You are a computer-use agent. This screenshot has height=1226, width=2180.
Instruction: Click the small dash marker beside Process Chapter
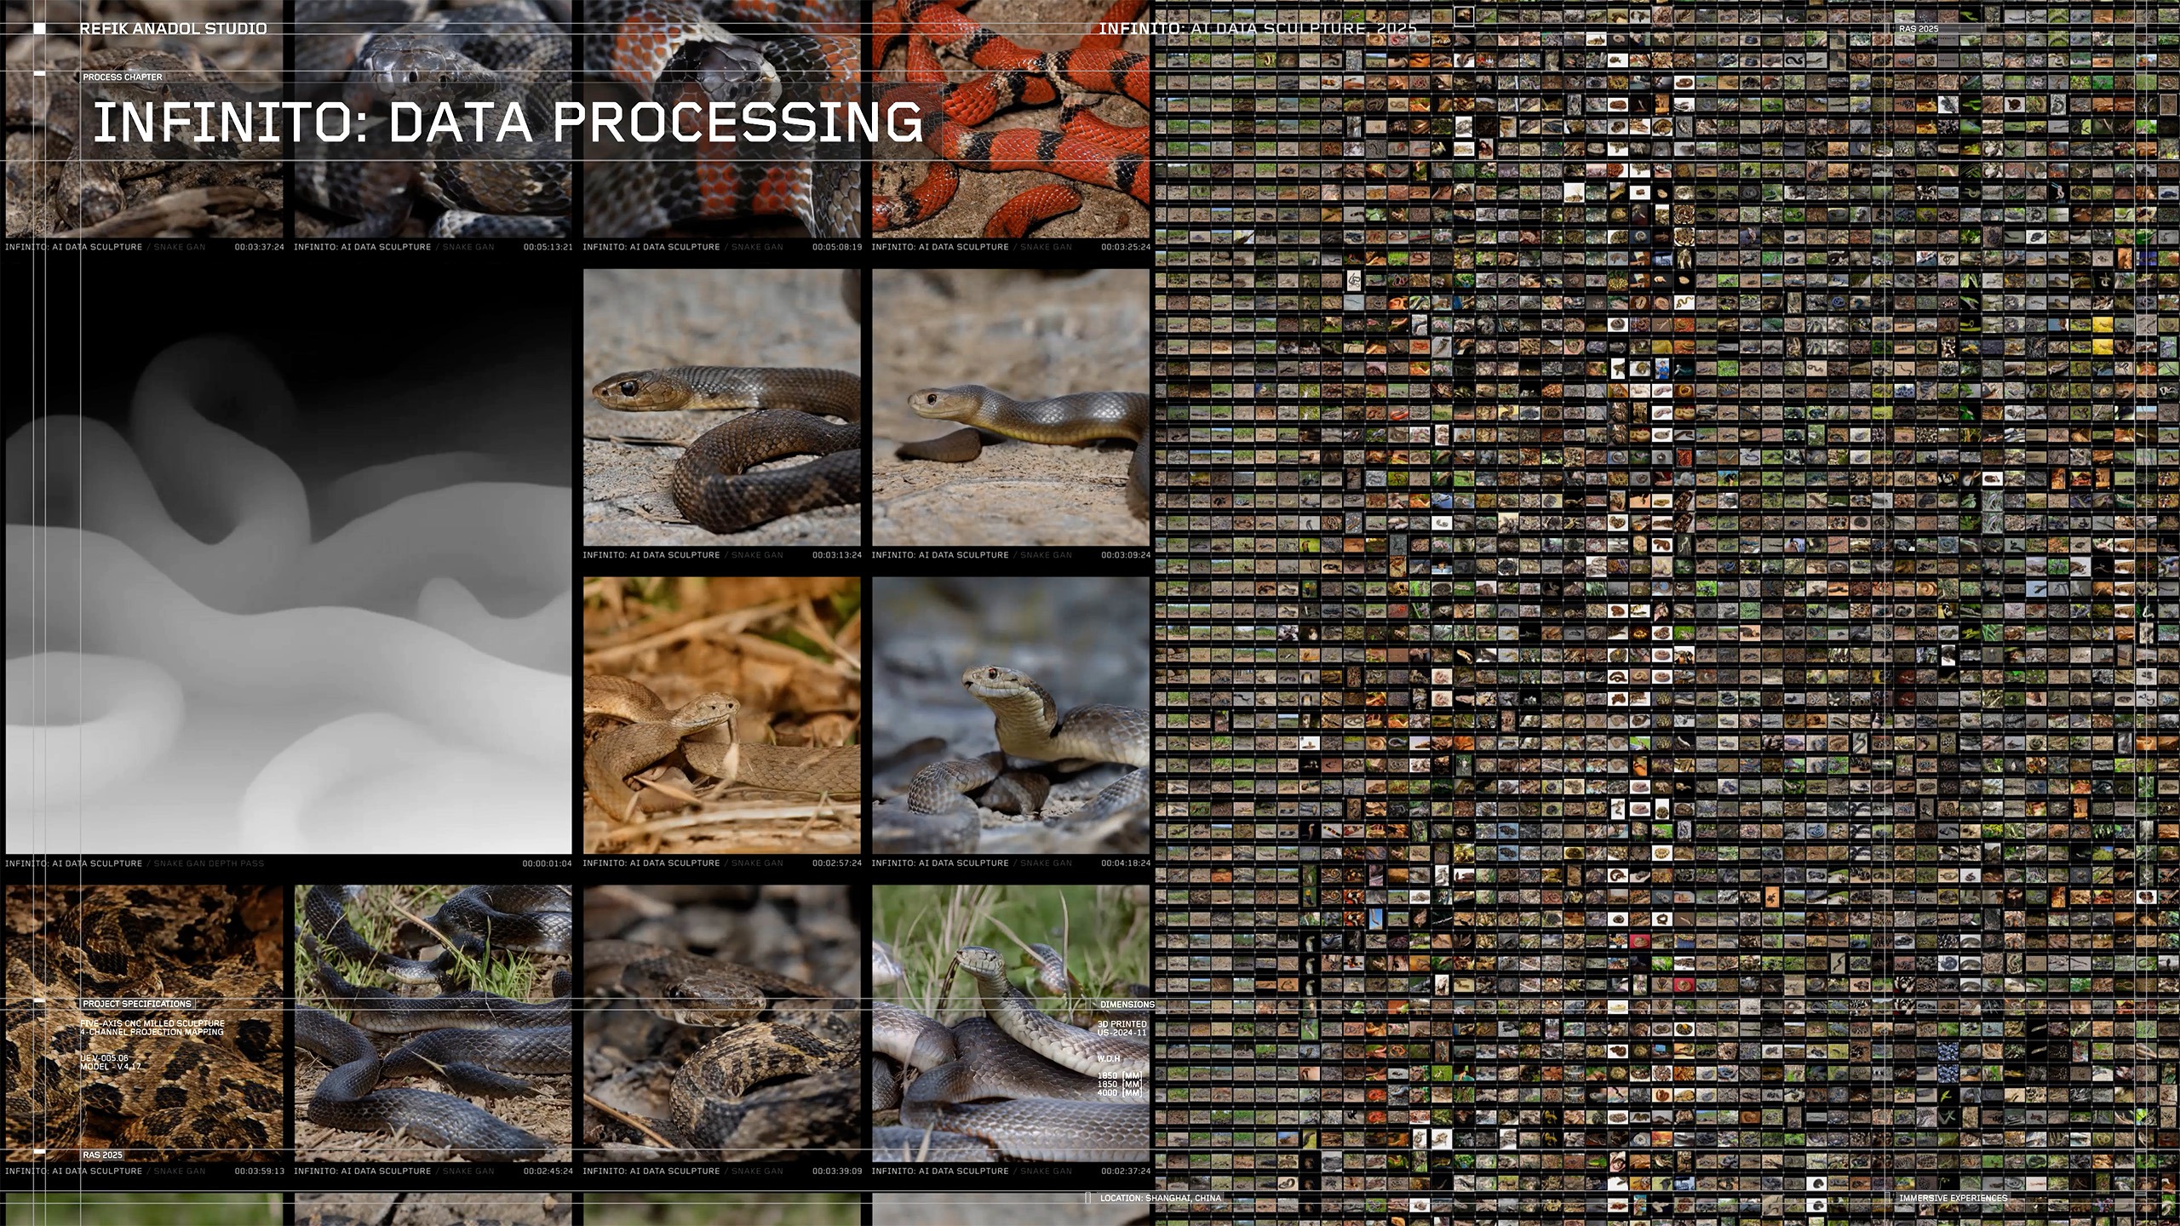(39, 74)
